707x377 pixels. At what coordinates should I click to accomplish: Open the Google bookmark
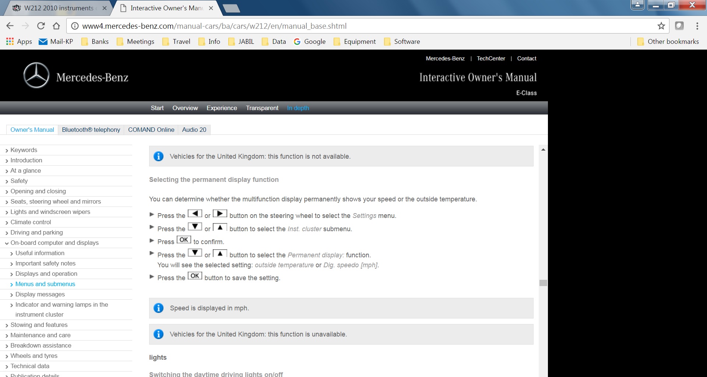click(310, 42)
